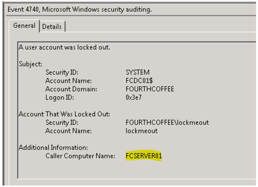Click the Event 4740 title header text
This screenshot has width=258, height=187.
click(x=80, y=10)
